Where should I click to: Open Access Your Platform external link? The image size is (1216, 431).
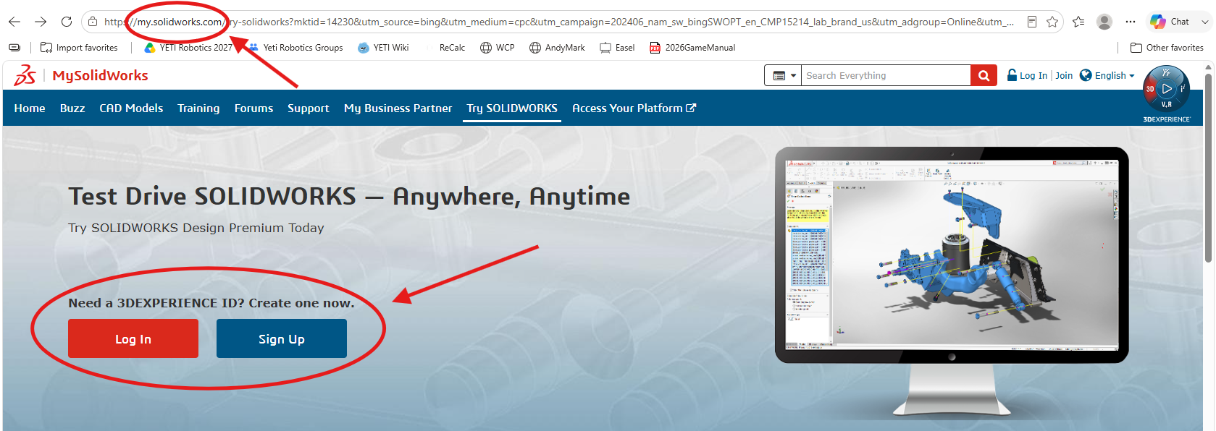pos(634,108)
